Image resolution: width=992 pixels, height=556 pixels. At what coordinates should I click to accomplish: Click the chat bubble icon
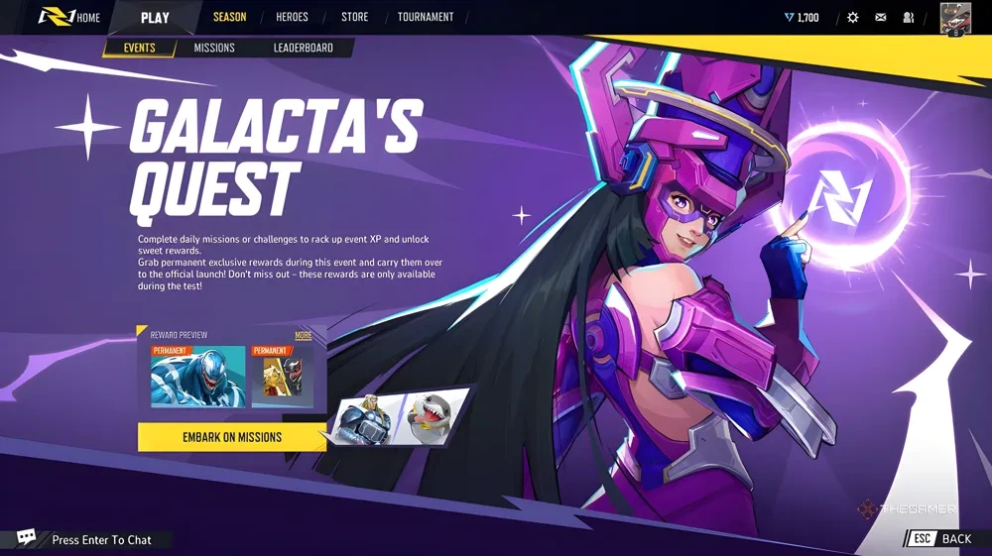26,538
